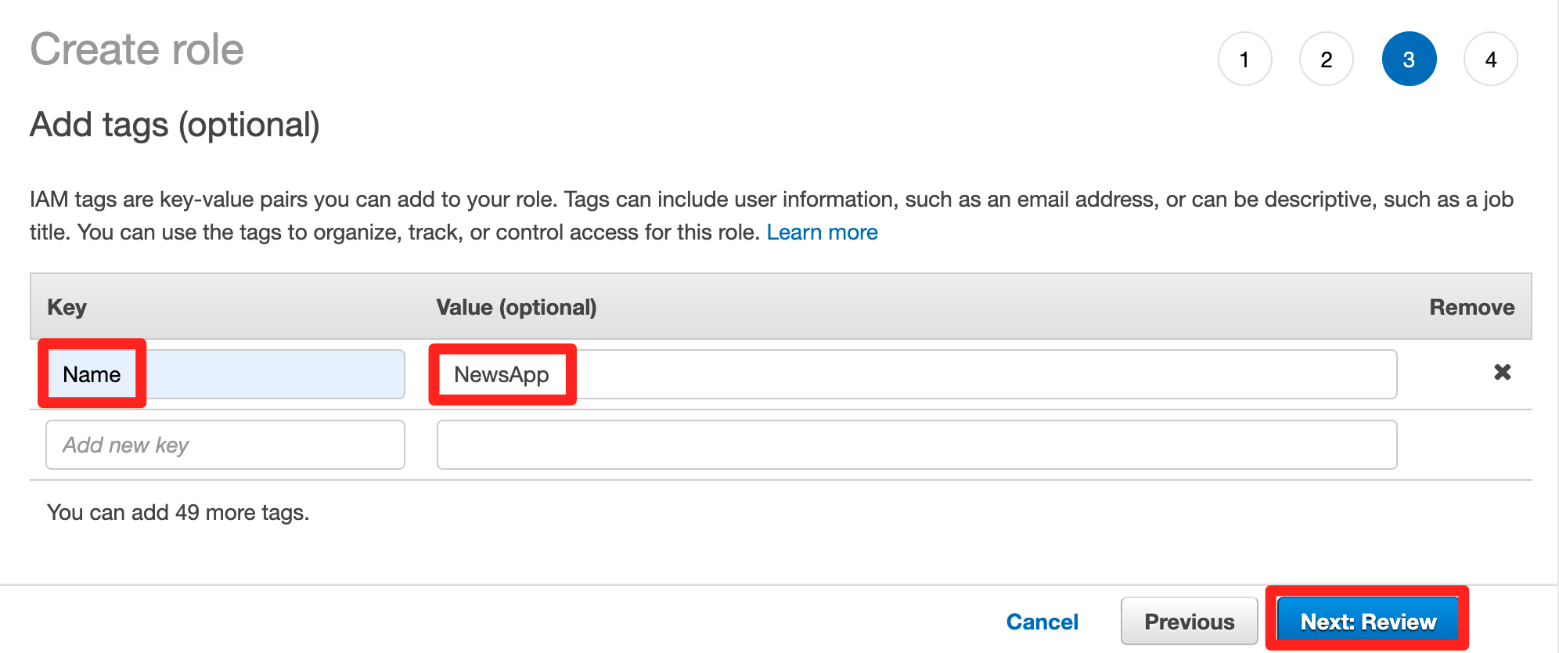This screenshot has height=653, width=1559.
Task: Cancel the role creation
Action: 1042,622
